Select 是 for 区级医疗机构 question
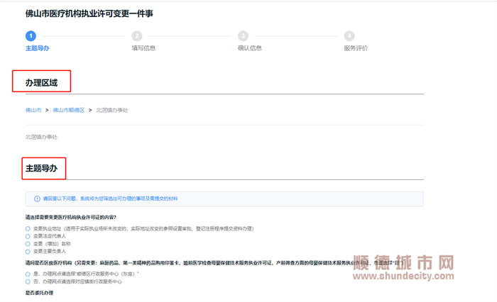Viewport: 497px width, 302px height. pos(28,274)
